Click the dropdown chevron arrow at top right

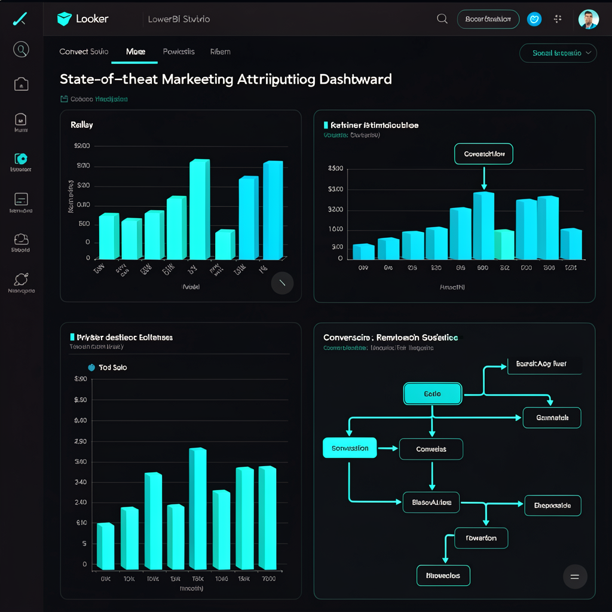[x=589, y=53]
